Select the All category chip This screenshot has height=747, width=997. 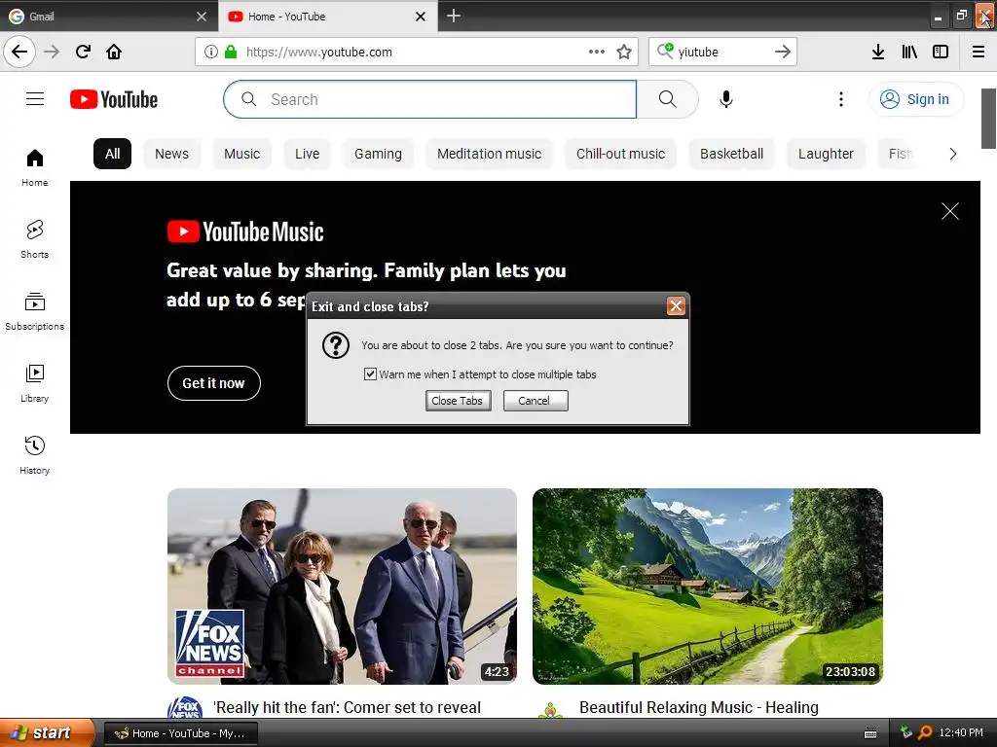113,154
